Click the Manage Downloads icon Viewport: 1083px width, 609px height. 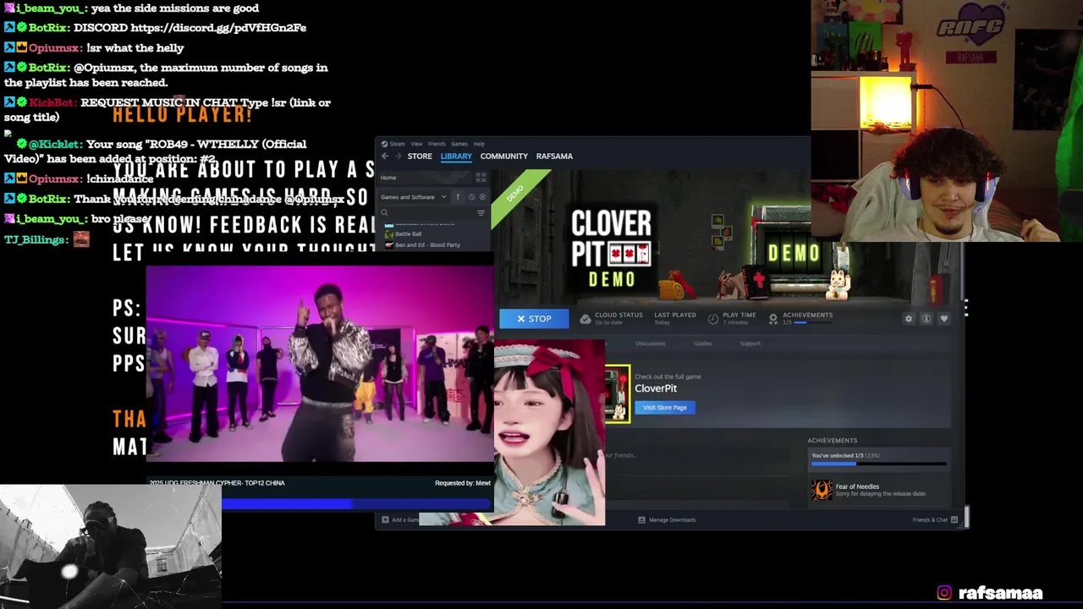pyautogui.click(x=641, y=520)
